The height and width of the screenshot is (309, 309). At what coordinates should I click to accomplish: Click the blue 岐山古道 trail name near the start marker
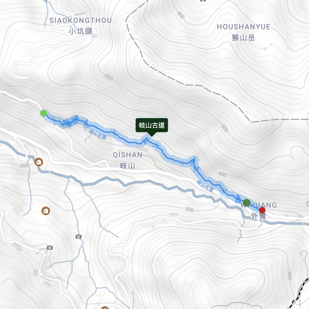point(97,134)
